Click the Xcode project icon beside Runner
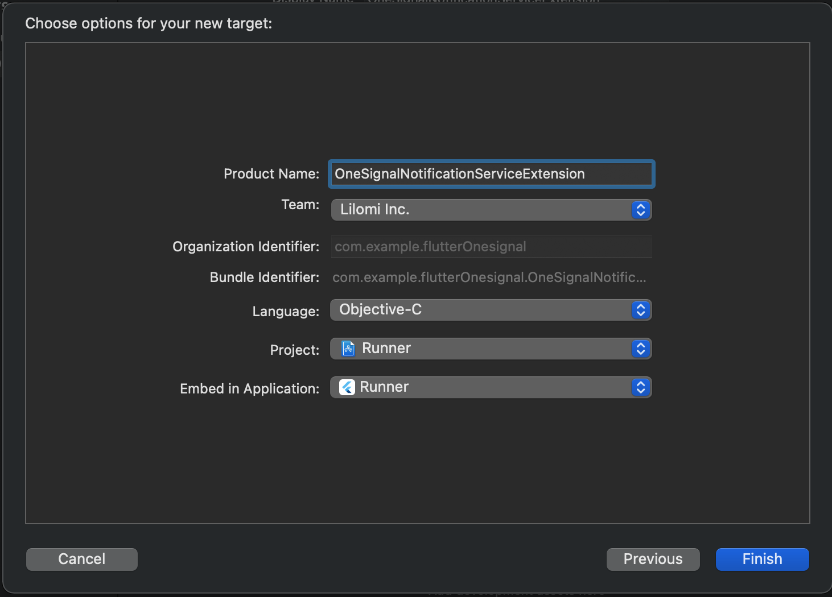832x597 pixels. pyautogui.click(x=348, y=349)
